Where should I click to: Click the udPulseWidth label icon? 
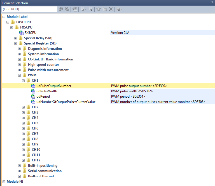pos(33,91)
